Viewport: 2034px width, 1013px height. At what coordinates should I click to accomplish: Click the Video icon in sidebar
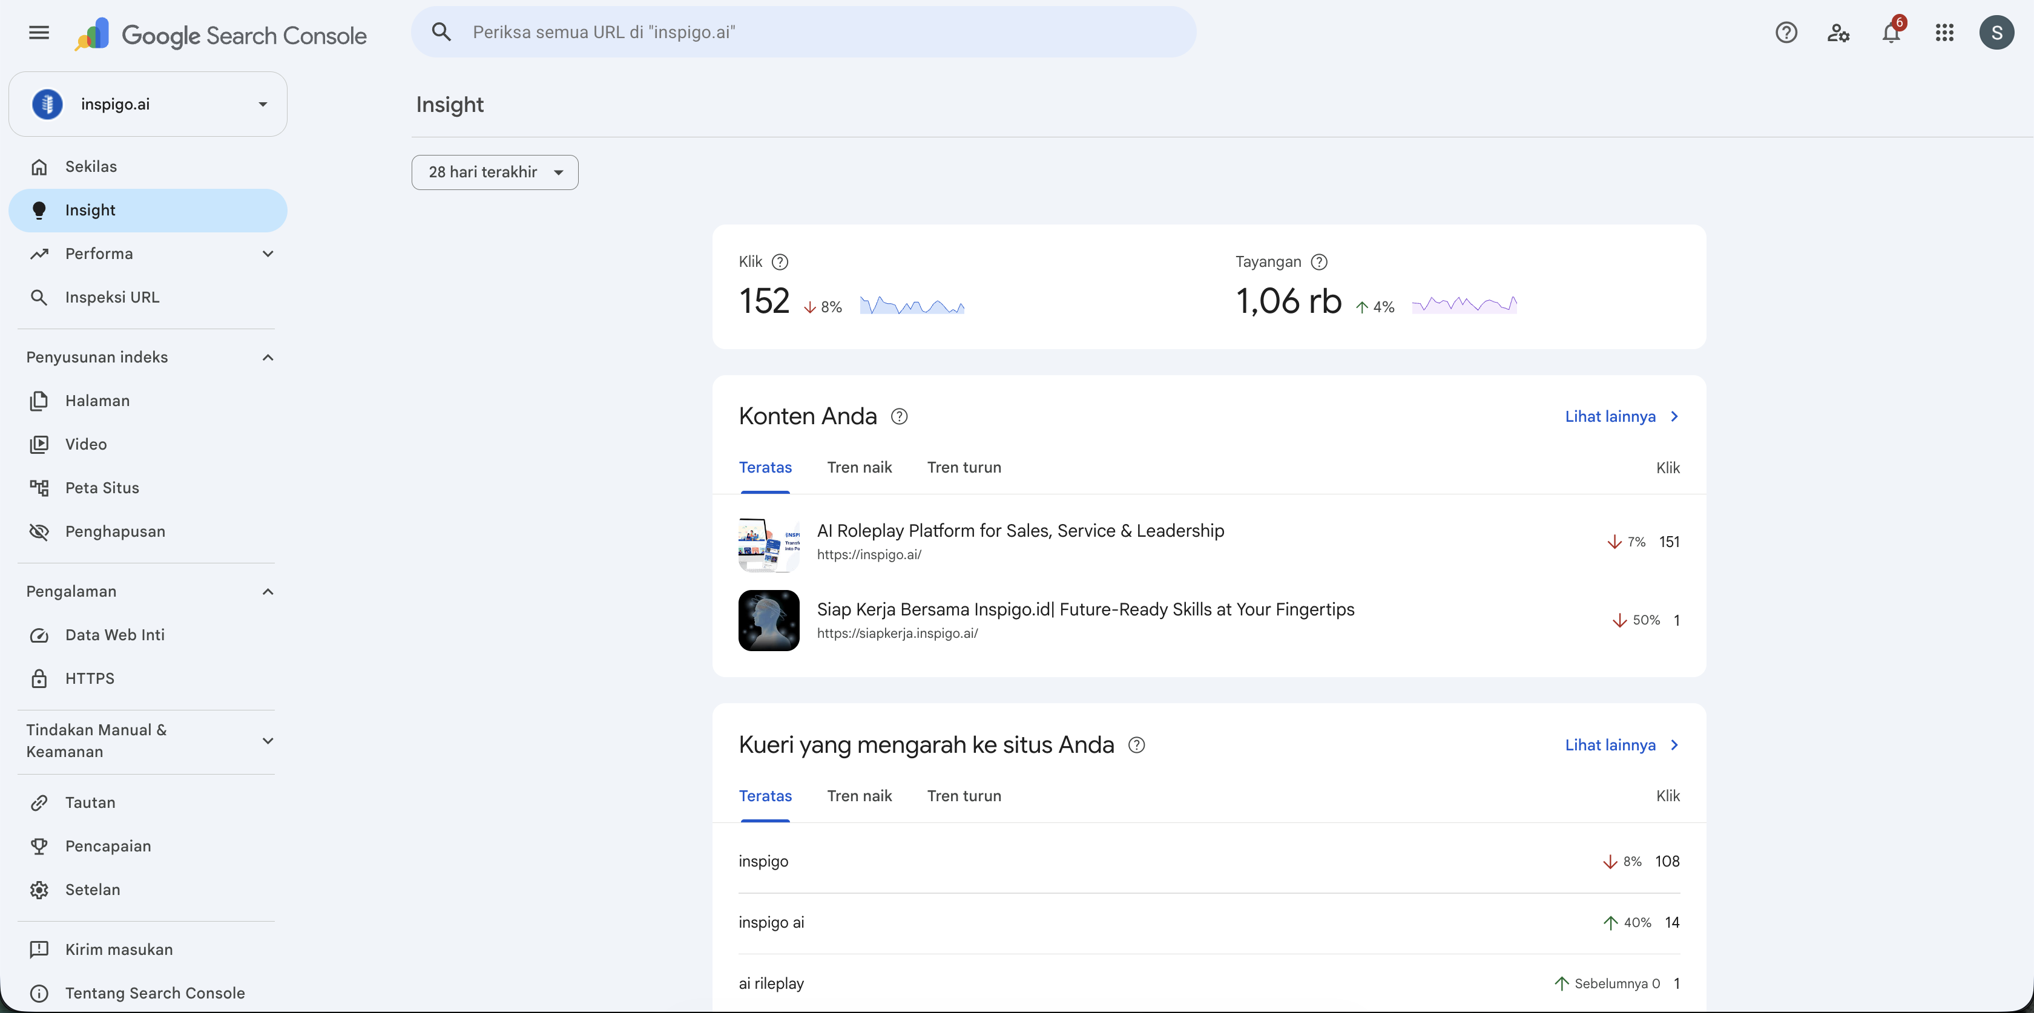(39, 445)
